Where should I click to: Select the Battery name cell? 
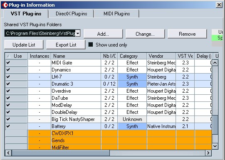(x=76, y=126)
